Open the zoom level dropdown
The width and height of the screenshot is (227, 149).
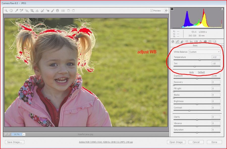click(24, 134)
